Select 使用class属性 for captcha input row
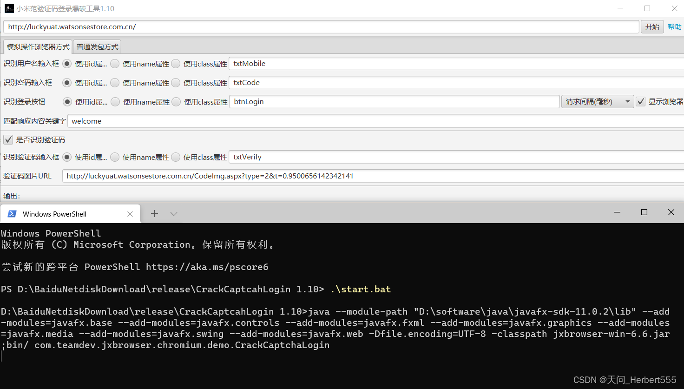This screenshot has height=389, width=684. pos(176,157)
